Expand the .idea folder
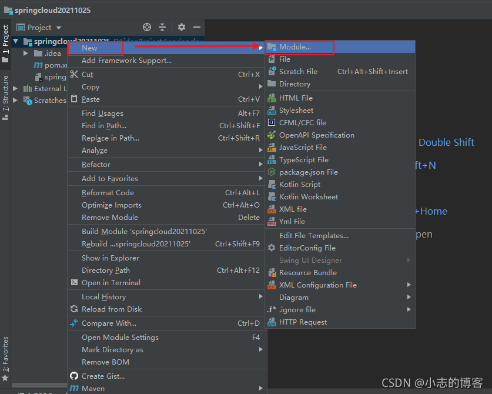492x394 pixels. point(26,54)
